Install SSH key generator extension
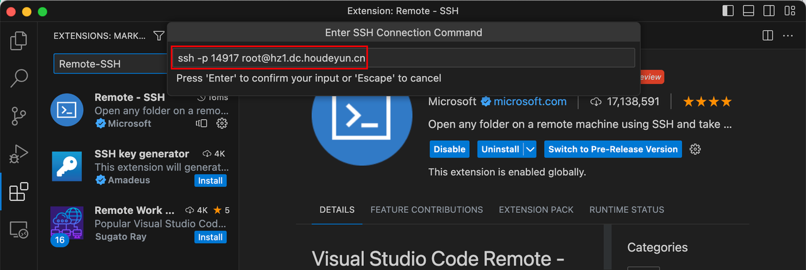The height and width of the screenshot is (270, 806). point(210,181)
